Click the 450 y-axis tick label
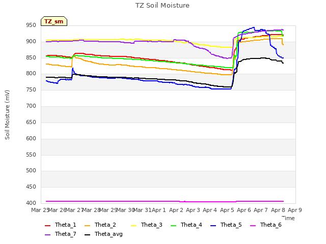 [31, 187]
